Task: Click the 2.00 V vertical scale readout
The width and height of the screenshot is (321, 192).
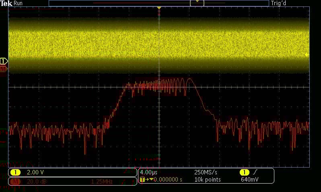Action: point(35,172)
